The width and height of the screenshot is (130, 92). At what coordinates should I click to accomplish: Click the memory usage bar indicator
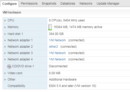pyautogui.click(x=50, y=27)
